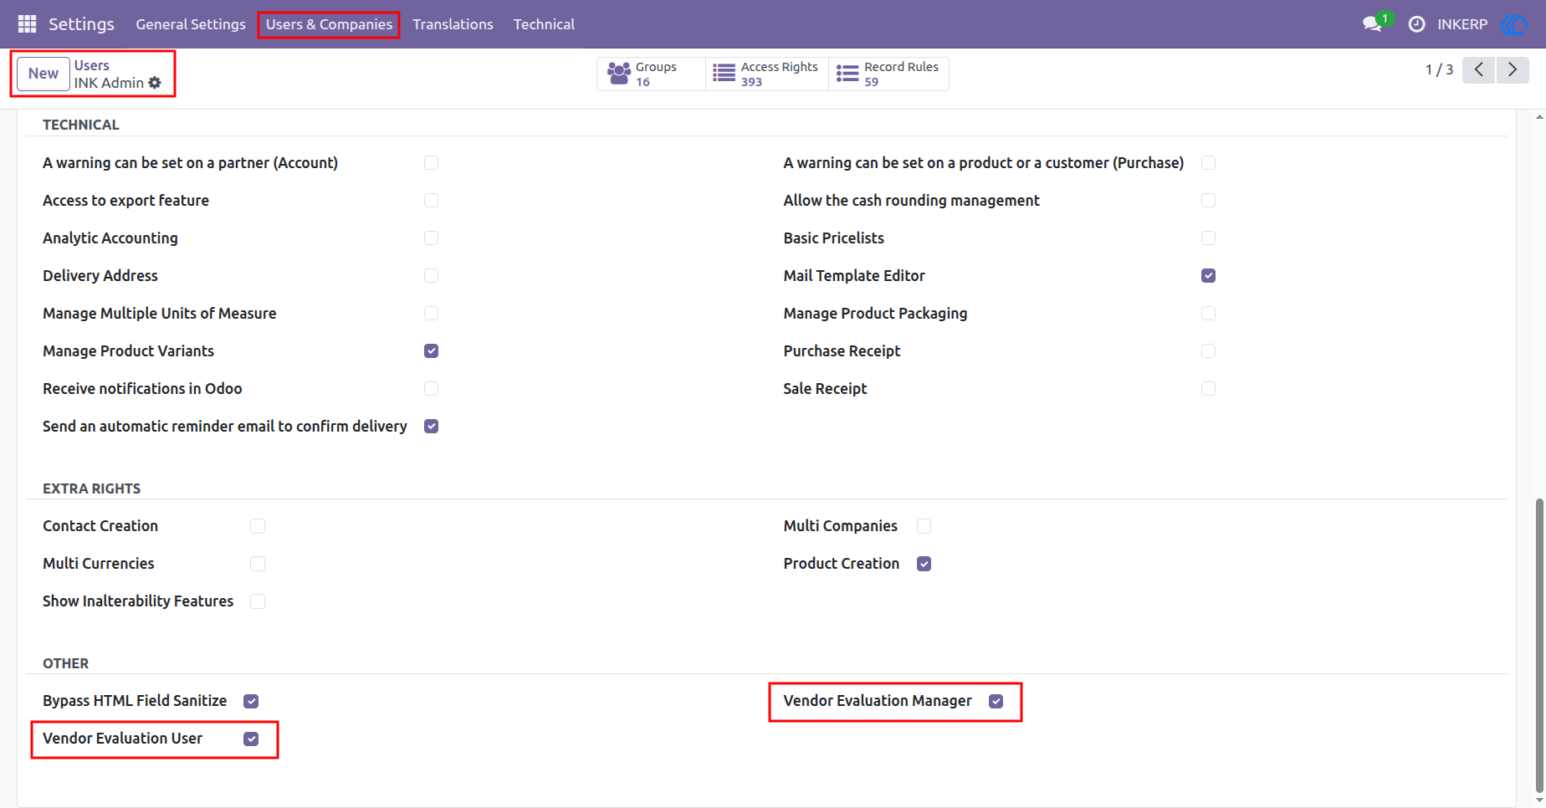The height and width of the screenshot is (808, 1546).
Task: Enable Access to export feature checkbox
Action: 431,201
